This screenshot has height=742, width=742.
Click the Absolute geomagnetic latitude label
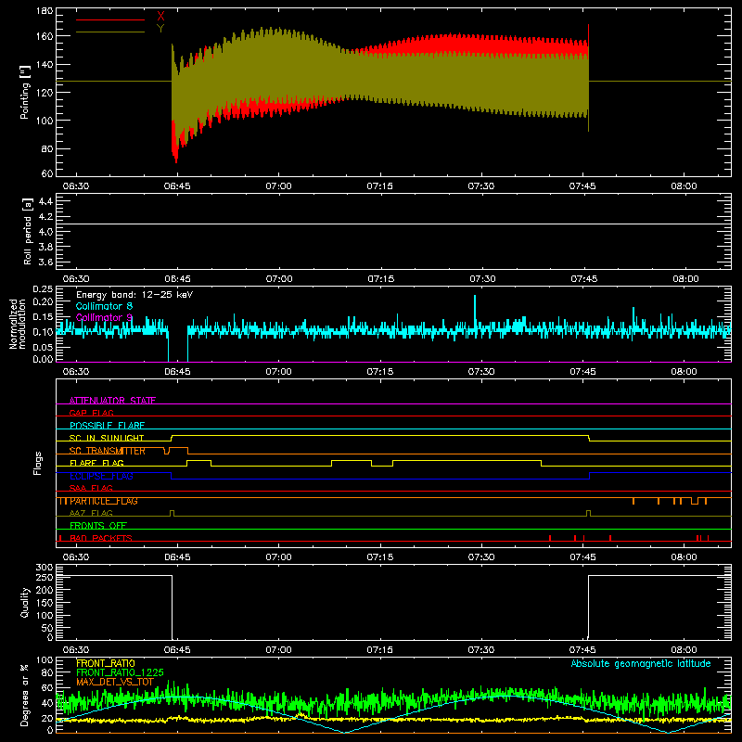pos(641,663)
